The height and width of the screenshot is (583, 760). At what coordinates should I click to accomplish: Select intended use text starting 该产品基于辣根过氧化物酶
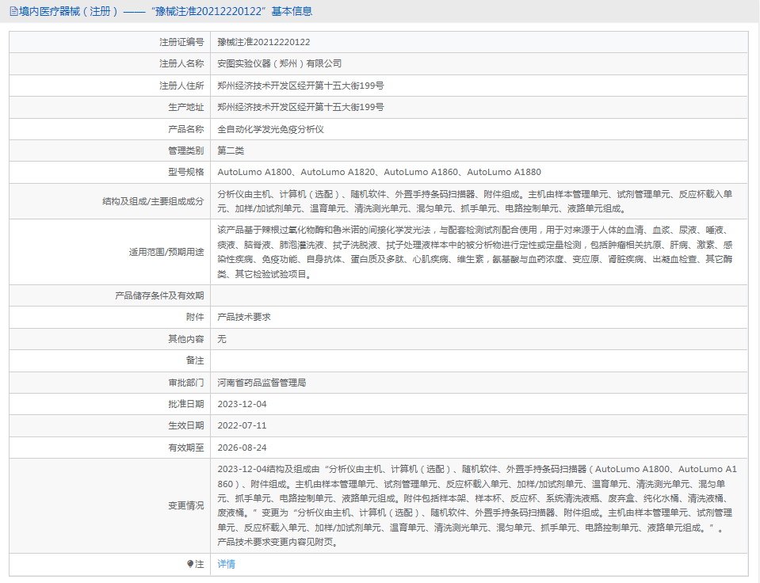point(475,252)
